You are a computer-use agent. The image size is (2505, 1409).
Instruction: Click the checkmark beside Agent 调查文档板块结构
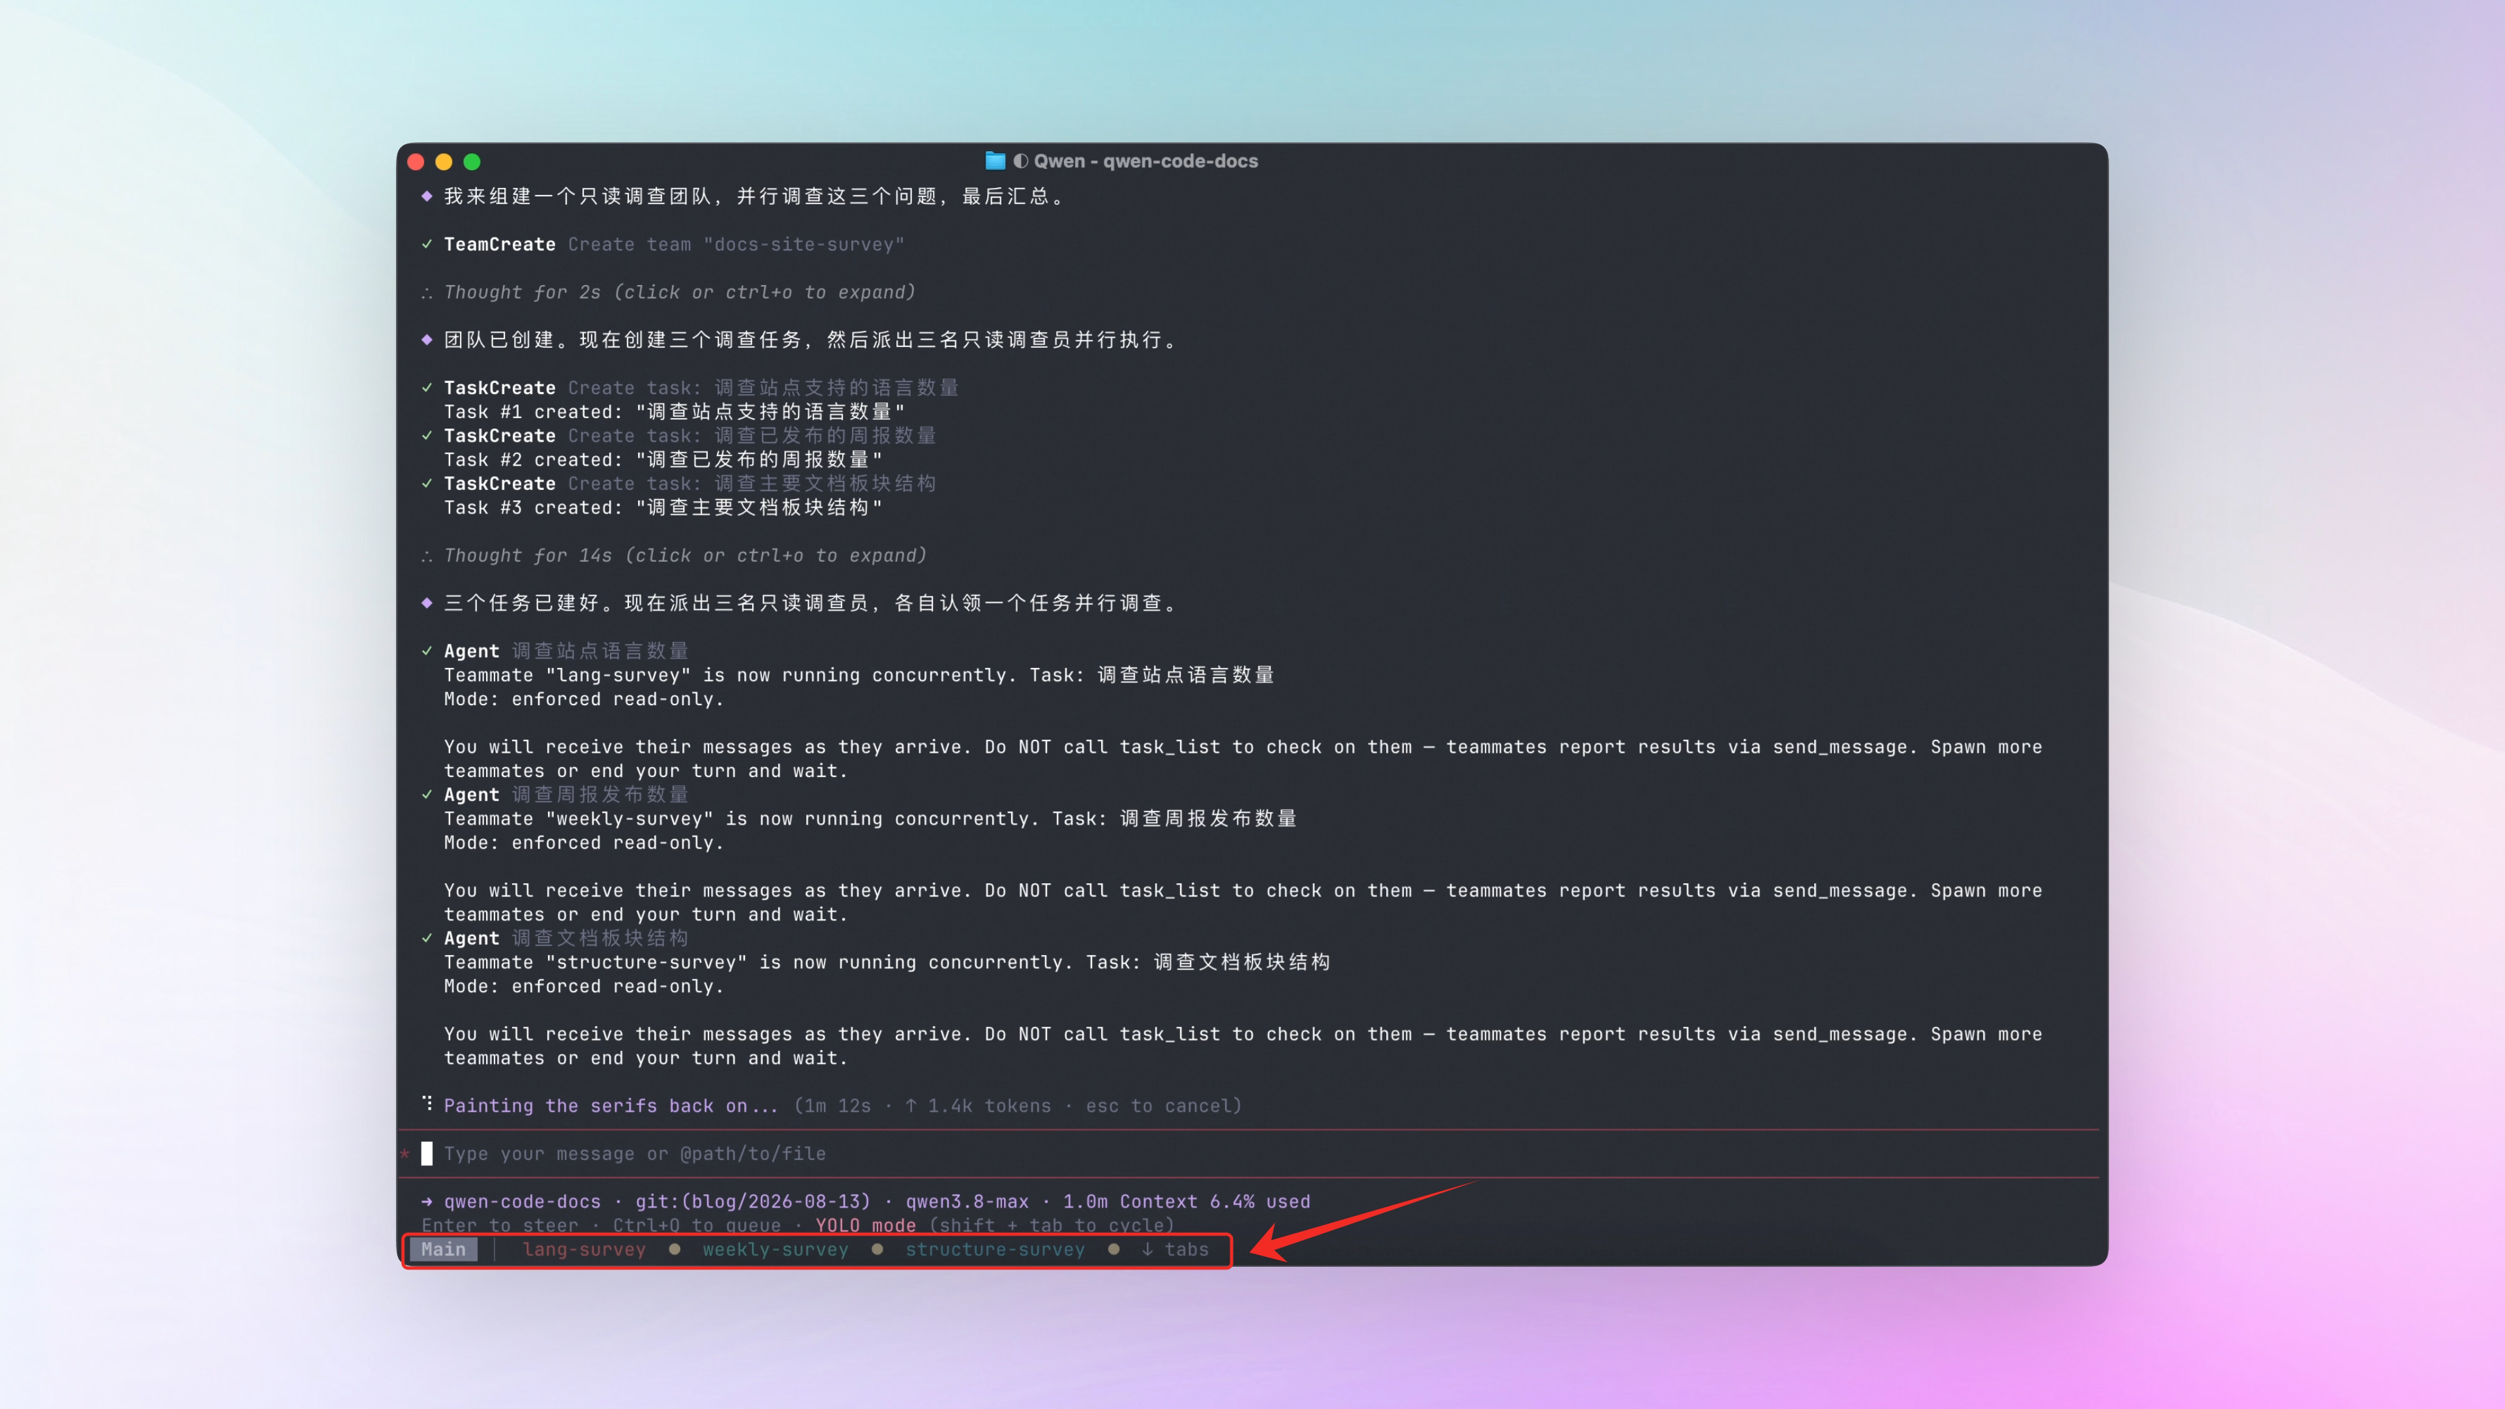pos(427,939)
